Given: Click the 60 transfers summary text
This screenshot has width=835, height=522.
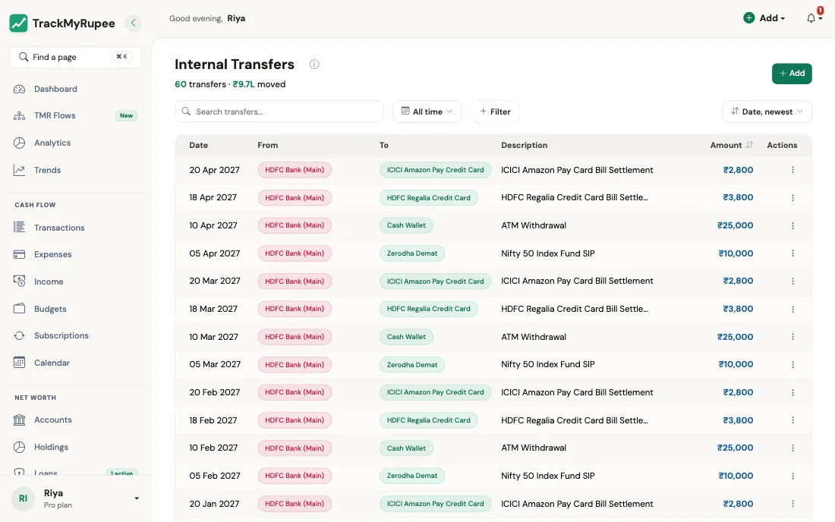Looking at the screenshot, I should (200, 84).
